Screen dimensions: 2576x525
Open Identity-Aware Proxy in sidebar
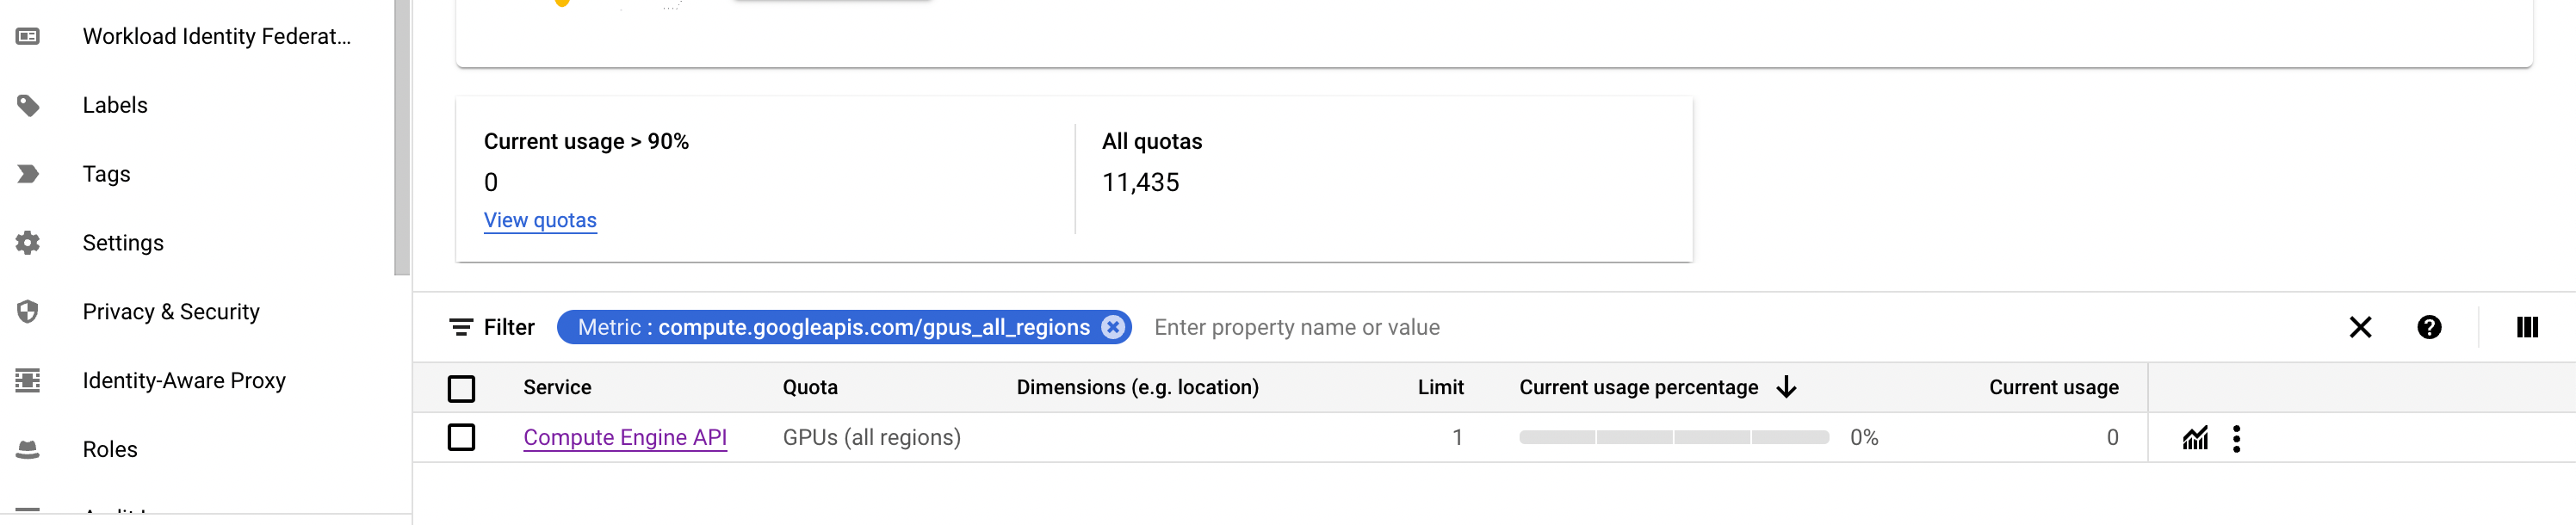[x=184, y=381]
